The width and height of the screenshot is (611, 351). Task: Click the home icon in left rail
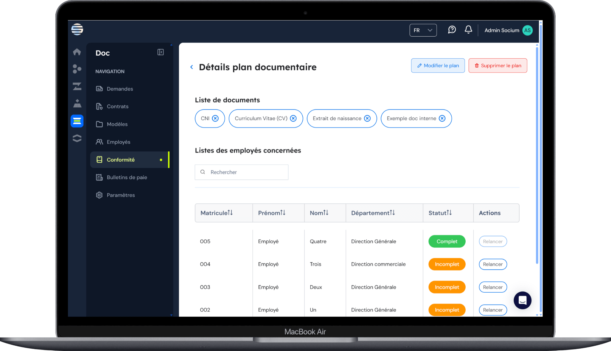click(x=77, y=52)
